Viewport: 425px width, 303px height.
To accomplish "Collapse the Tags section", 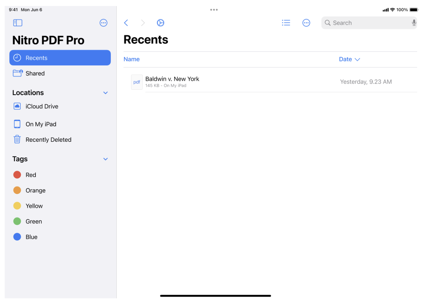I will [105, 159].
